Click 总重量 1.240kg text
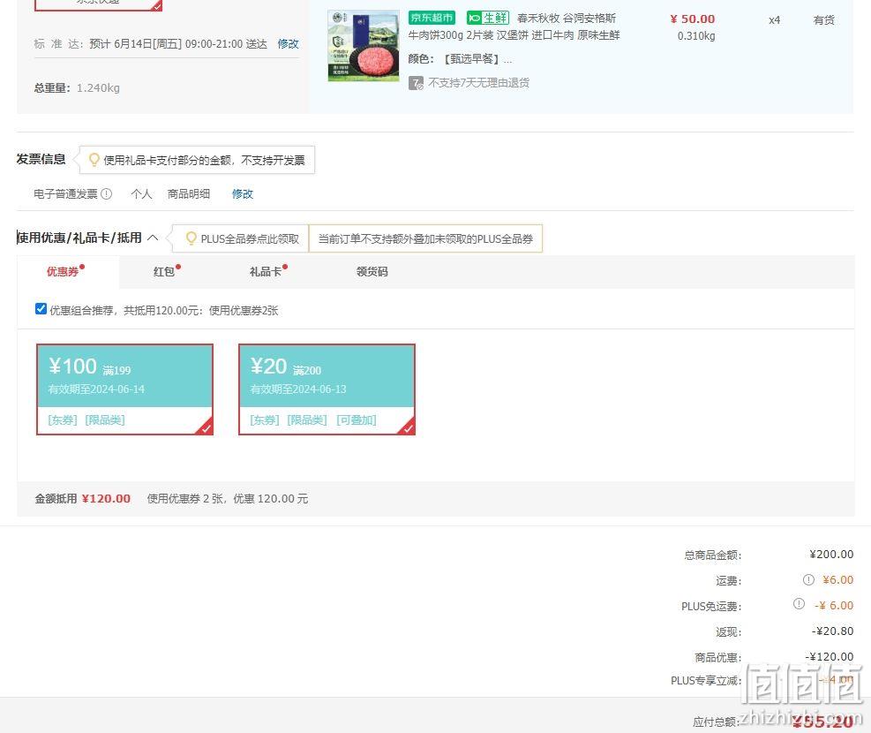Viewport: 871px width, 733px height. point(77,87)
